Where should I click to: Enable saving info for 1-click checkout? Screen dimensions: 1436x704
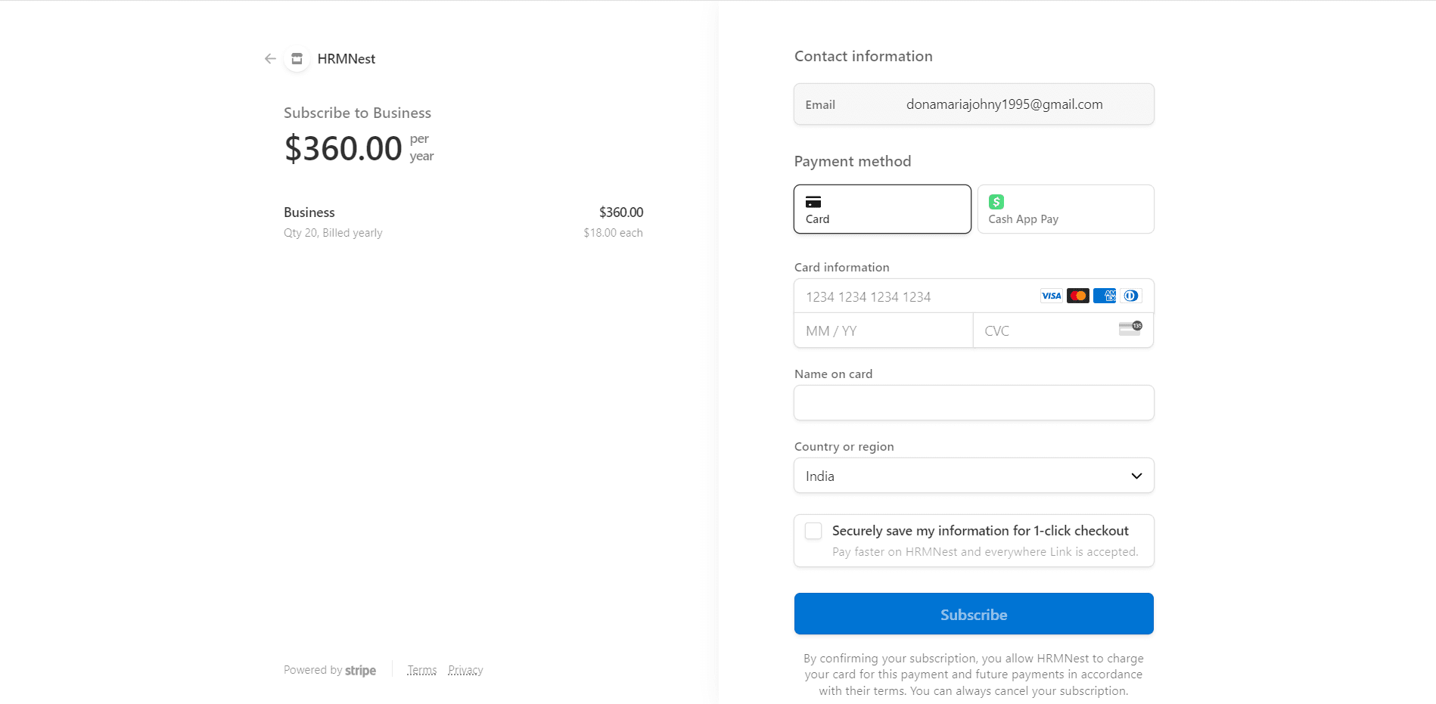[813, 531]
